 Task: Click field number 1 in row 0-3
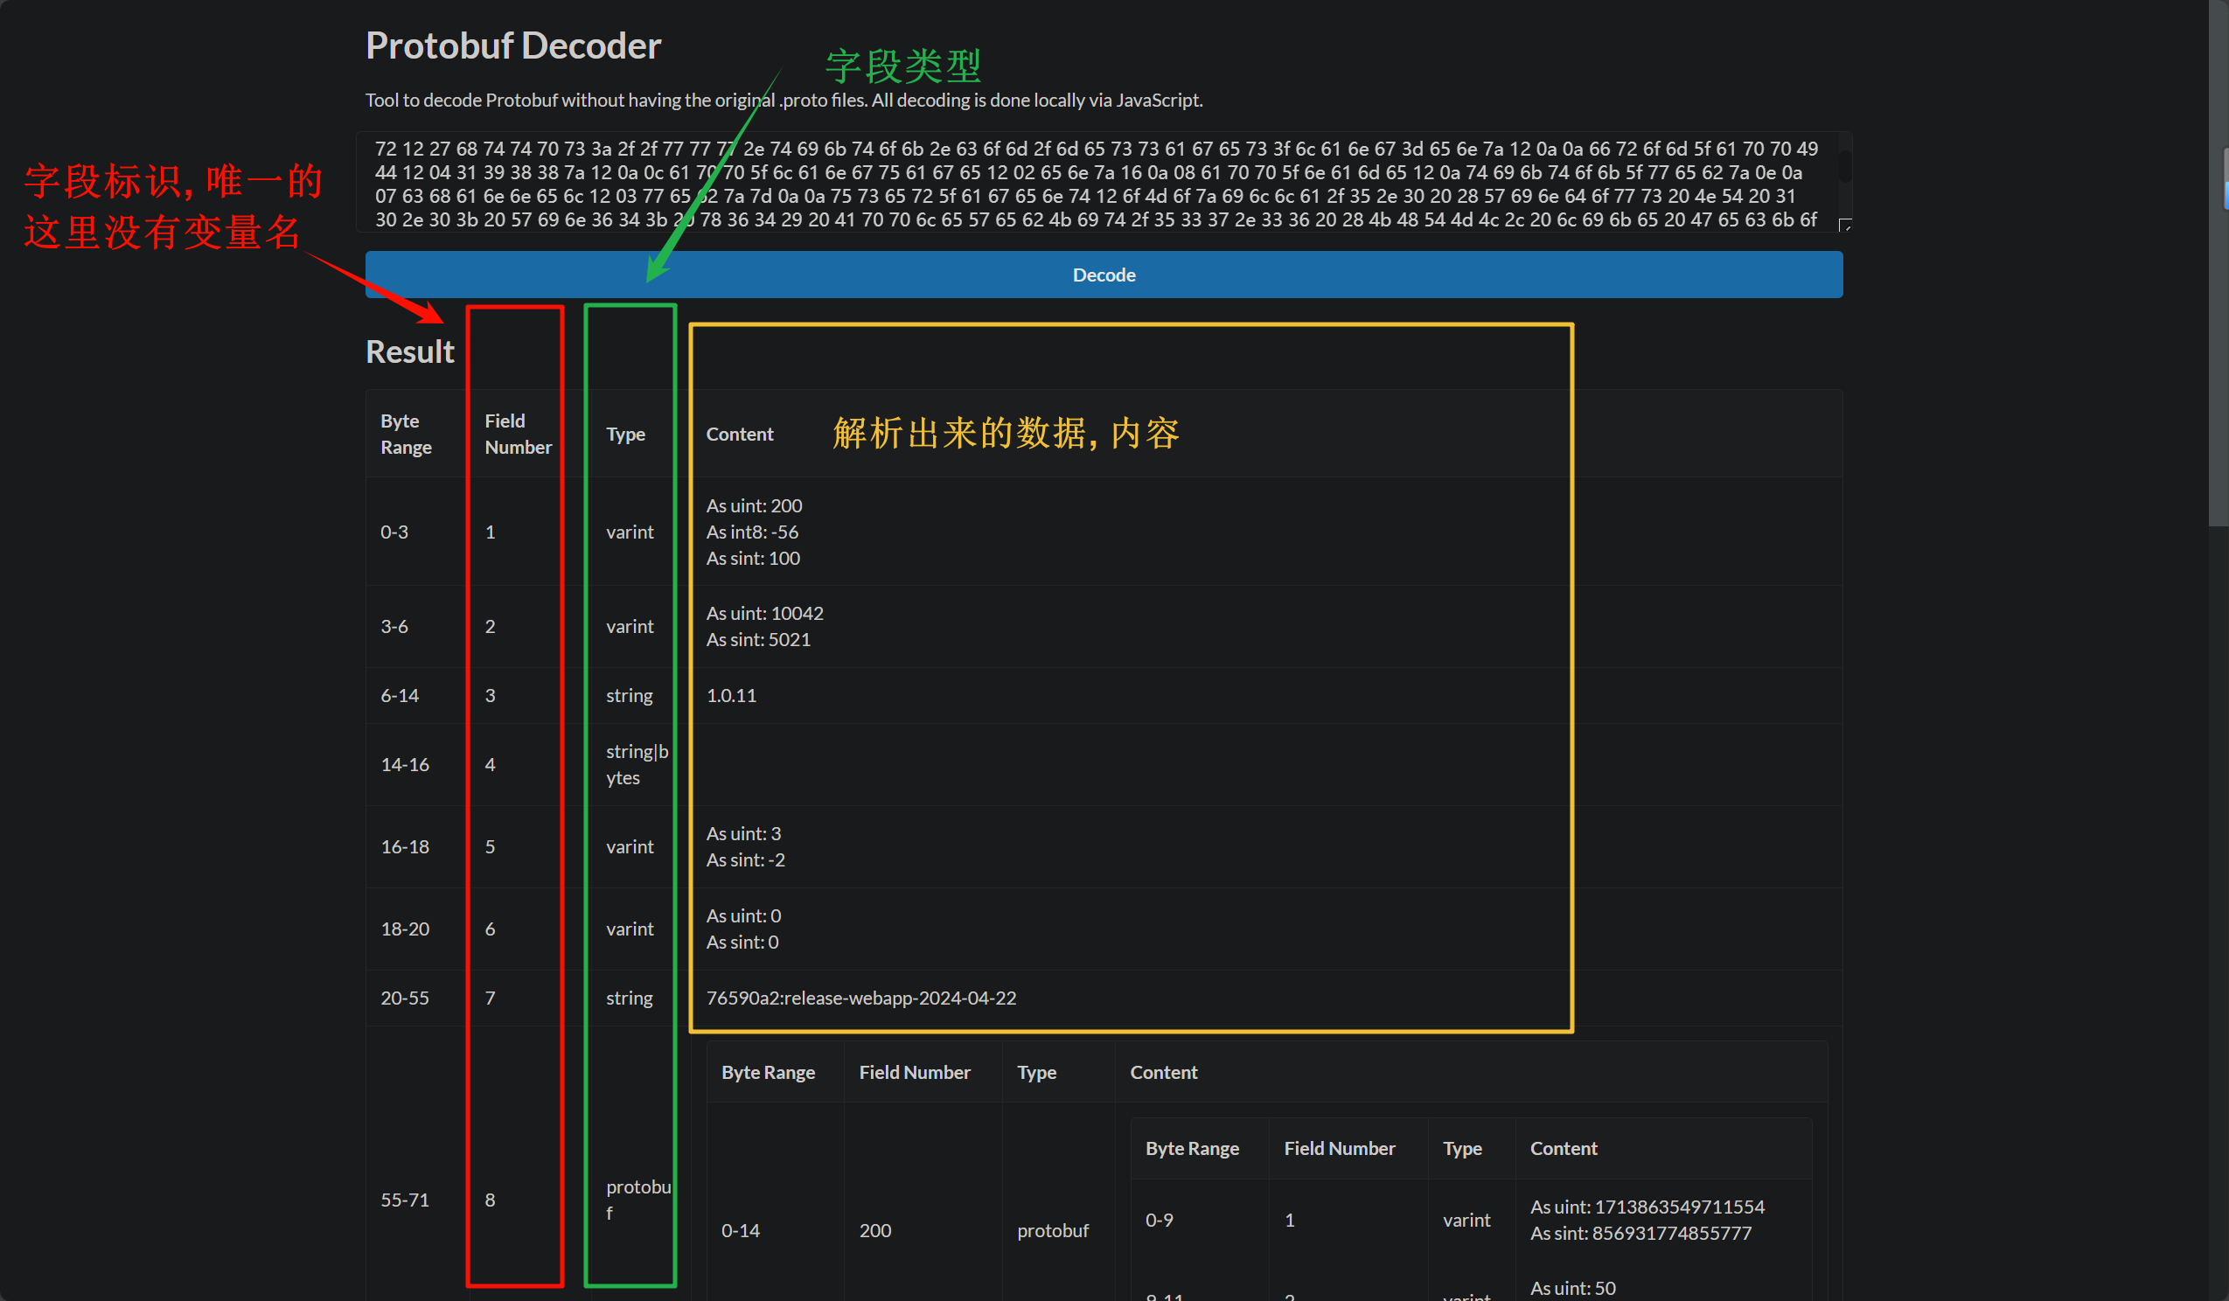[490, 532]
